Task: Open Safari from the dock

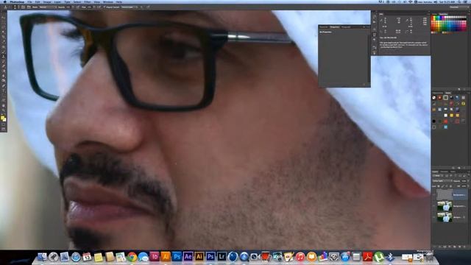Action: [x=76, y=257]
